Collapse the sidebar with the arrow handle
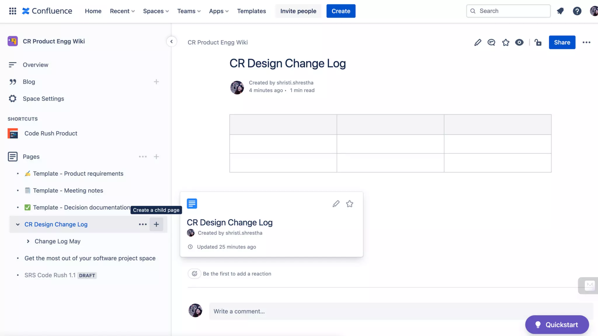 171,41
